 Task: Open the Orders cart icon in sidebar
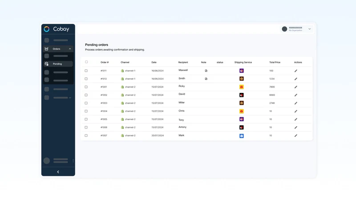pos(47,49)
